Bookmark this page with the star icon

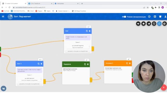[148, 8]
